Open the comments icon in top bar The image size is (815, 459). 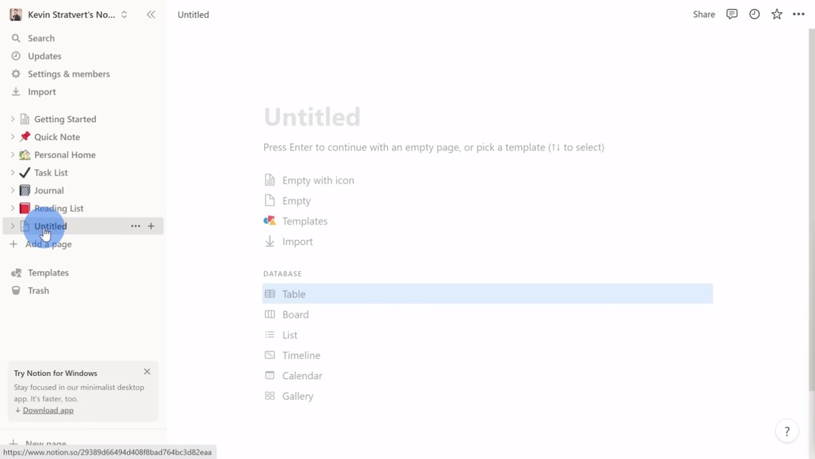732,15
